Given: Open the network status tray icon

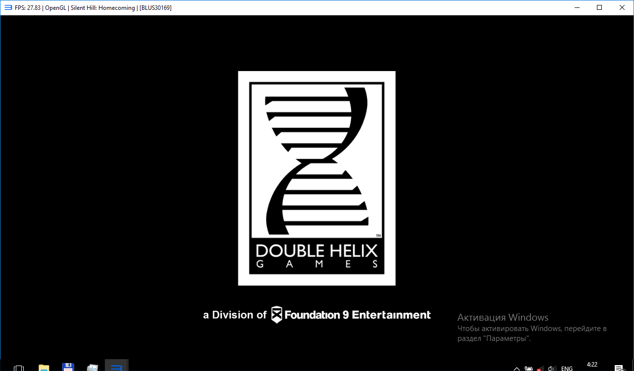Looking at the screenshot, I should (x=541, y=369).
